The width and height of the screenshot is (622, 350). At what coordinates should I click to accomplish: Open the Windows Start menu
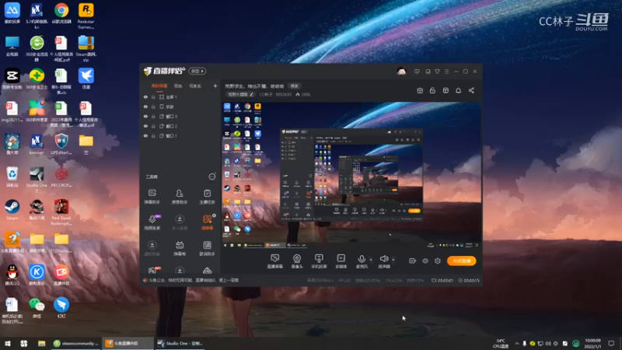7,343
